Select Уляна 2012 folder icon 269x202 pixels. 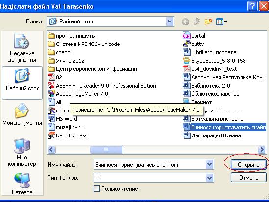coord(51,61)
